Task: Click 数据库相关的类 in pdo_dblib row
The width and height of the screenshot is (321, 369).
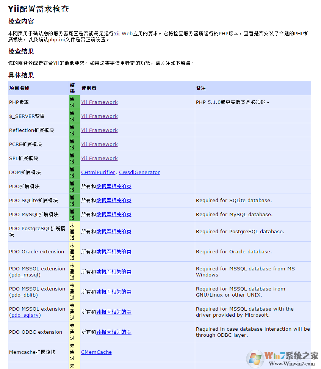Action: 113,292
